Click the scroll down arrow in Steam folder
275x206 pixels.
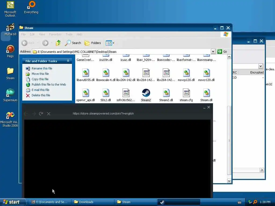click(x=229, y=181)
